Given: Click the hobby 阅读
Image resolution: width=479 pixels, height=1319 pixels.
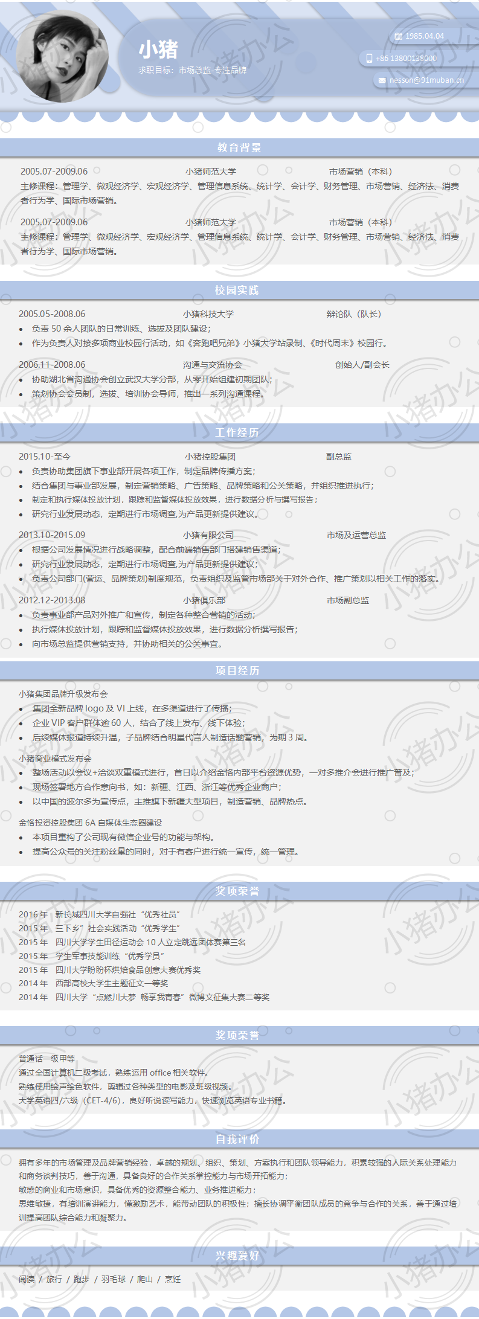Looking at the screenshot, I should pos(27,1279).
